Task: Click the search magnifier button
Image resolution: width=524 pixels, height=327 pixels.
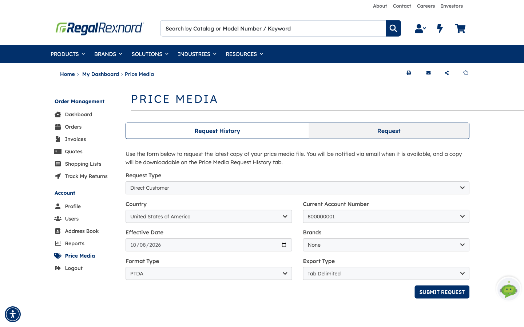Action: (393, 28)
